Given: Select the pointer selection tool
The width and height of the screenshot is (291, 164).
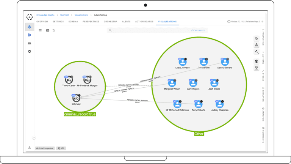Looking at the screenshot, I should pos(257,38).
